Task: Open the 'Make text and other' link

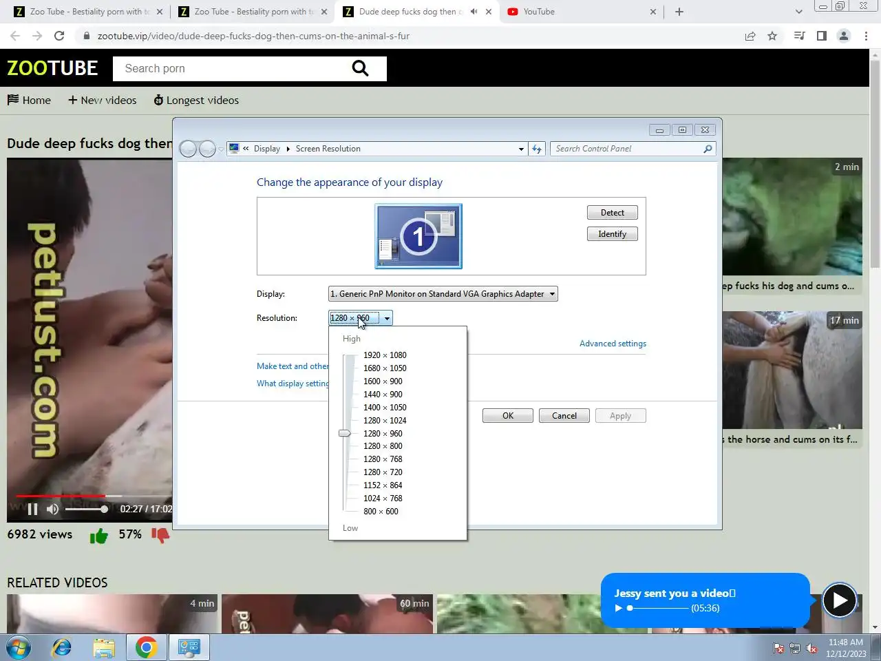Action: coord(293,366)
